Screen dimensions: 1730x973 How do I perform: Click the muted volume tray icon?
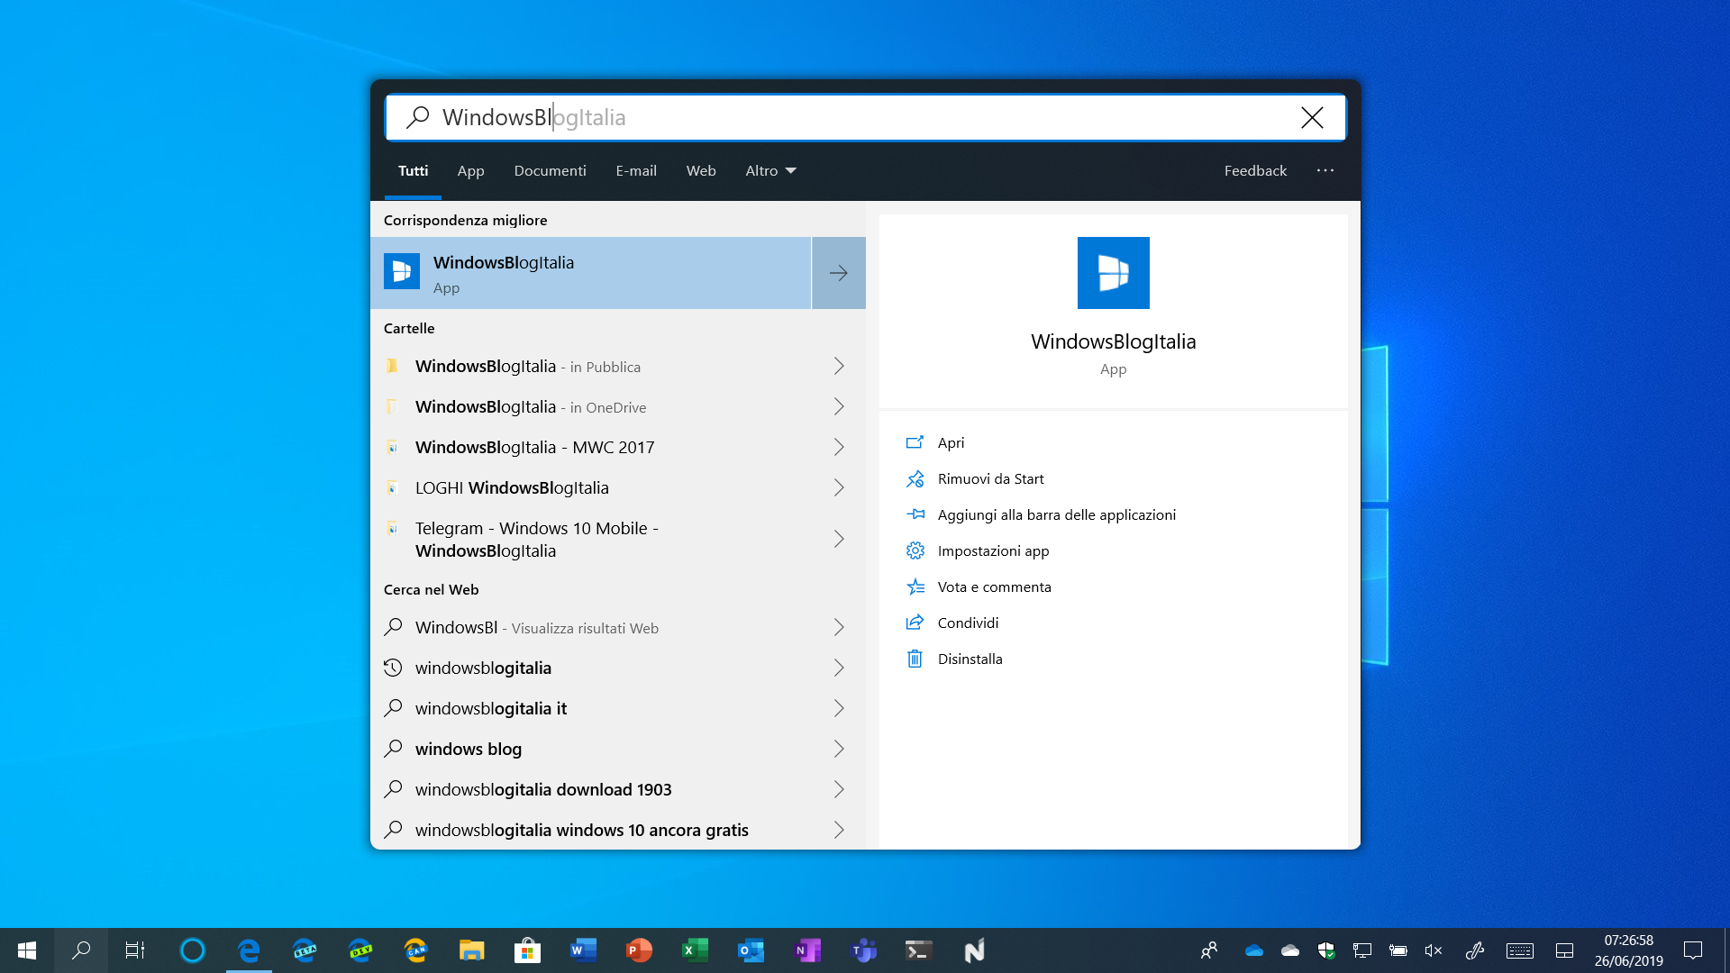coord(1434,950)
